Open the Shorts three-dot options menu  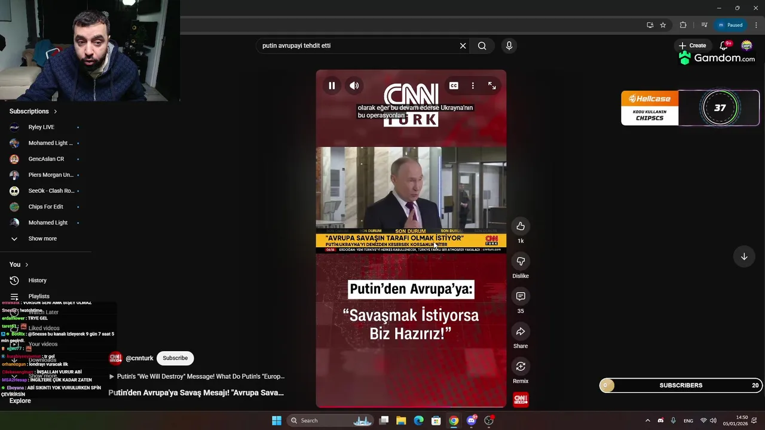(x=473, y=85)
